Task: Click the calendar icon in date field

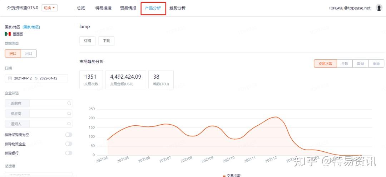Action: coord(10,78)
